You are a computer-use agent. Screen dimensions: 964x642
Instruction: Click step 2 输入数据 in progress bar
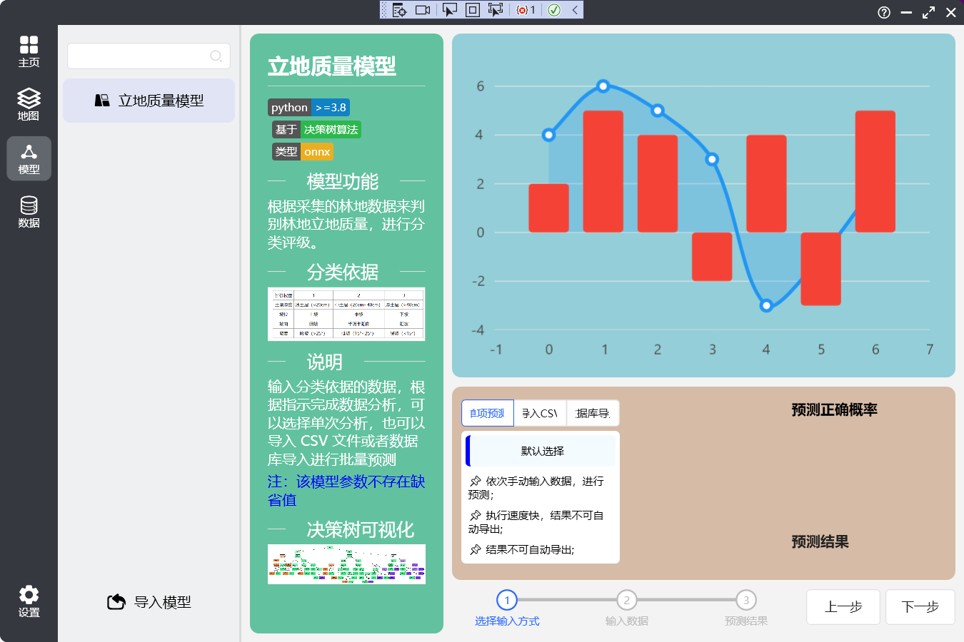626,601
